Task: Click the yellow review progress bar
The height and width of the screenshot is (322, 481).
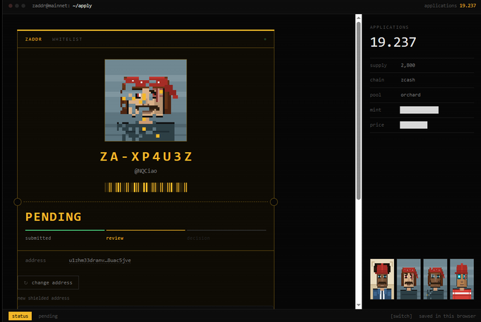Action: [146, 230]
